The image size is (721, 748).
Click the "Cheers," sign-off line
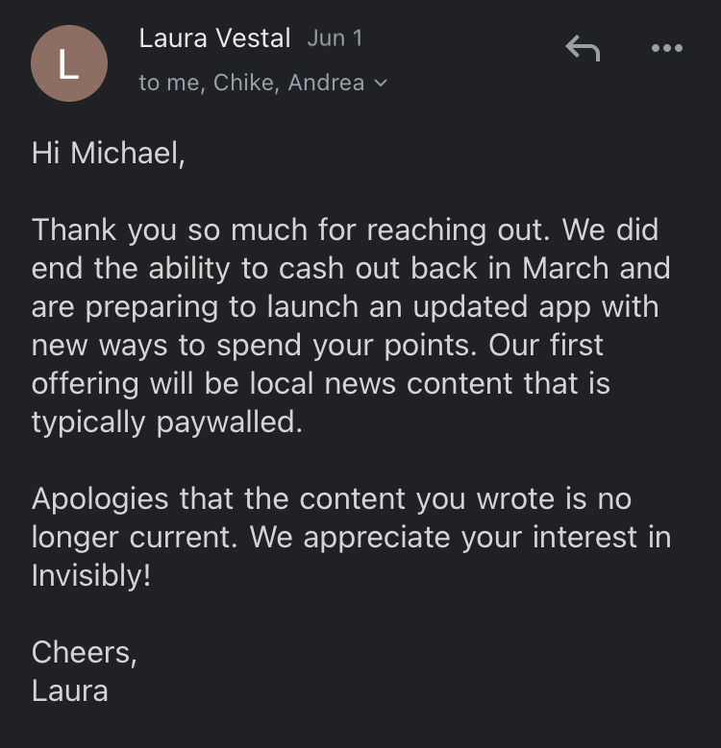[x=85, y=652]
